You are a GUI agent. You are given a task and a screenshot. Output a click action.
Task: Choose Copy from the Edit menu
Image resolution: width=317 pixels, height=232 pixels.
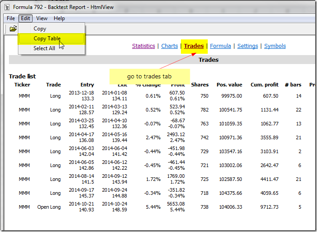pyautogui.click(x=40, y=29)
